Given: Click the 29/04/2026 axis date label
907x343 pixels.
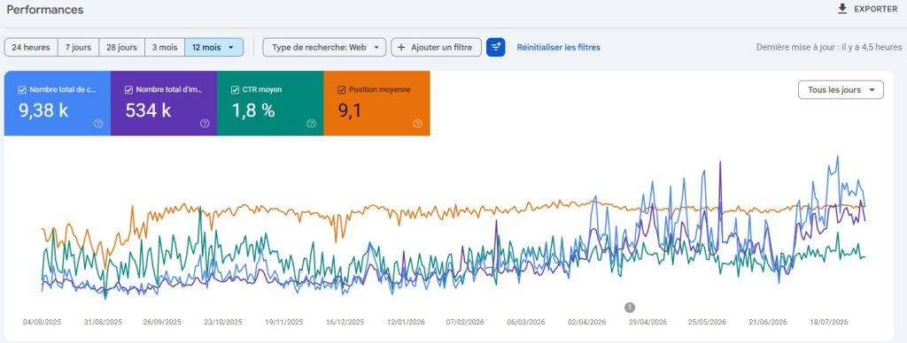Looking at the screenshot, I should [647, 322].
